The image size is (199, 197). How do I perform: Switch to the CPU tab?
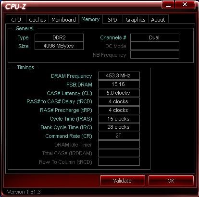16,20
